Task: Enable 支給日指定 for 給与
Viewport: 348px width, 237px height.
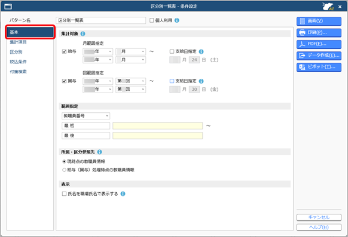Action: pos(172,51)
